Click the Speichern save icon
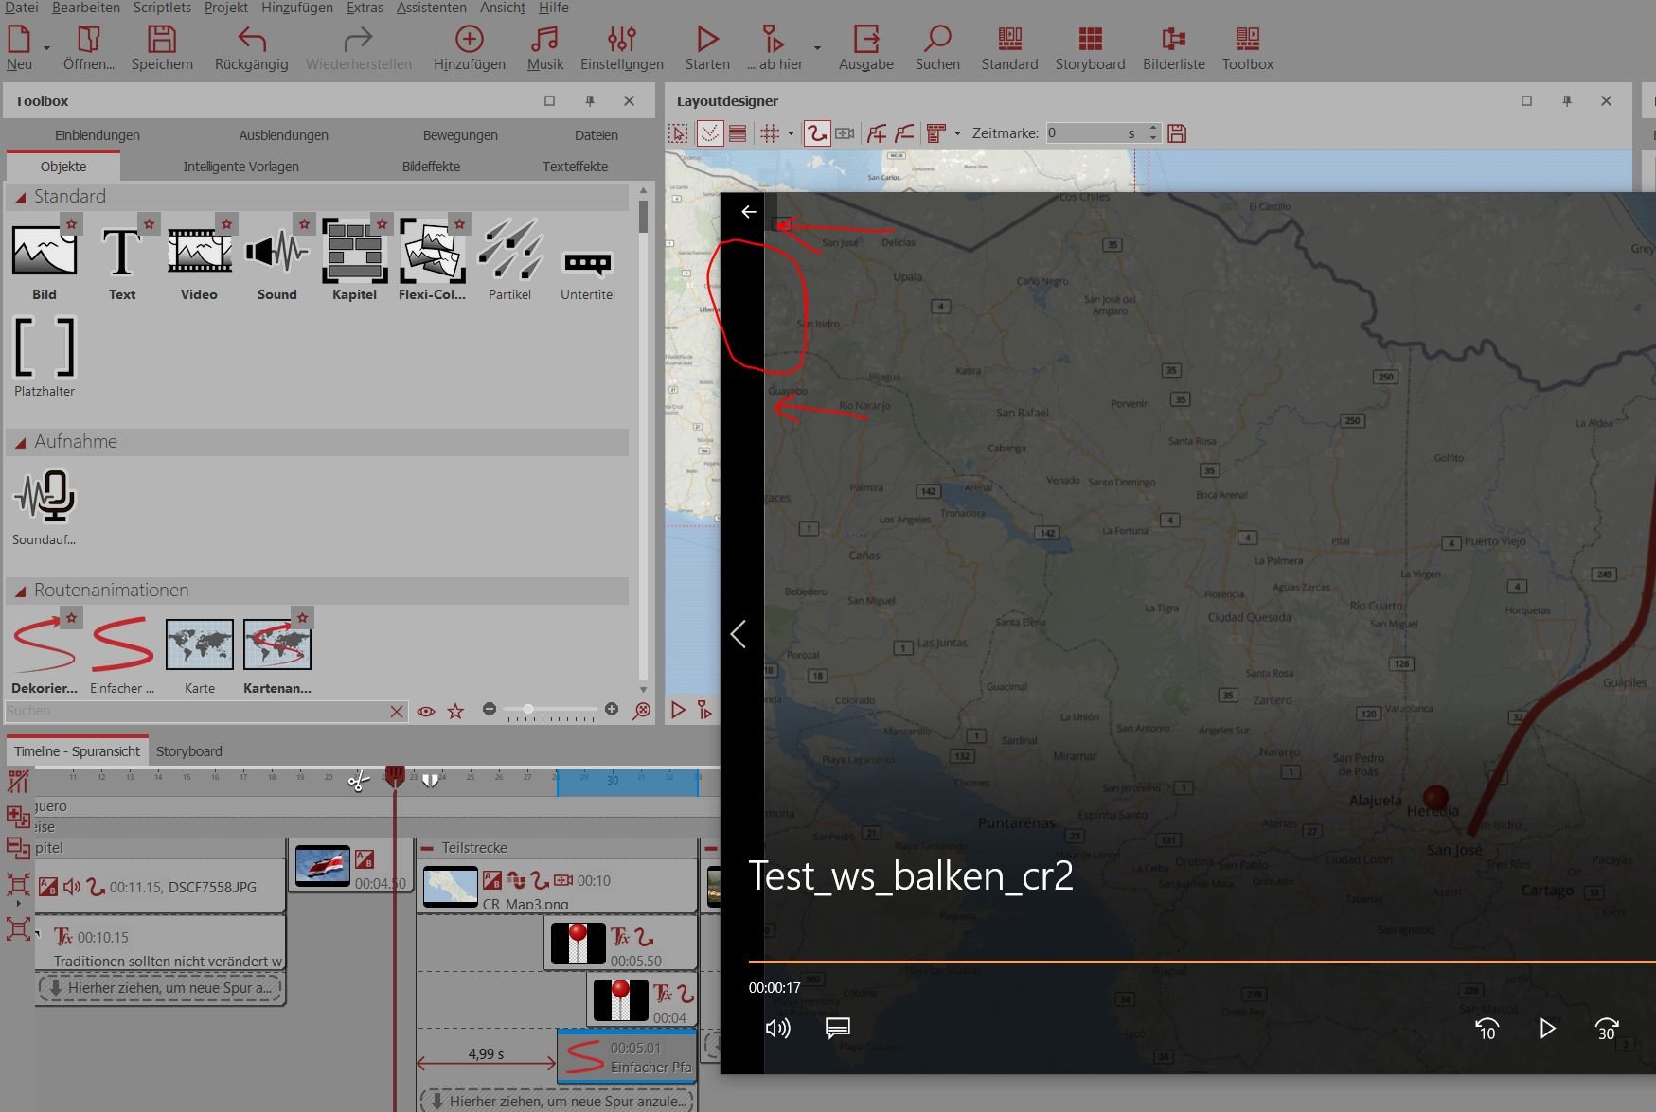1656x1112 pixels. tap(162, 40)
